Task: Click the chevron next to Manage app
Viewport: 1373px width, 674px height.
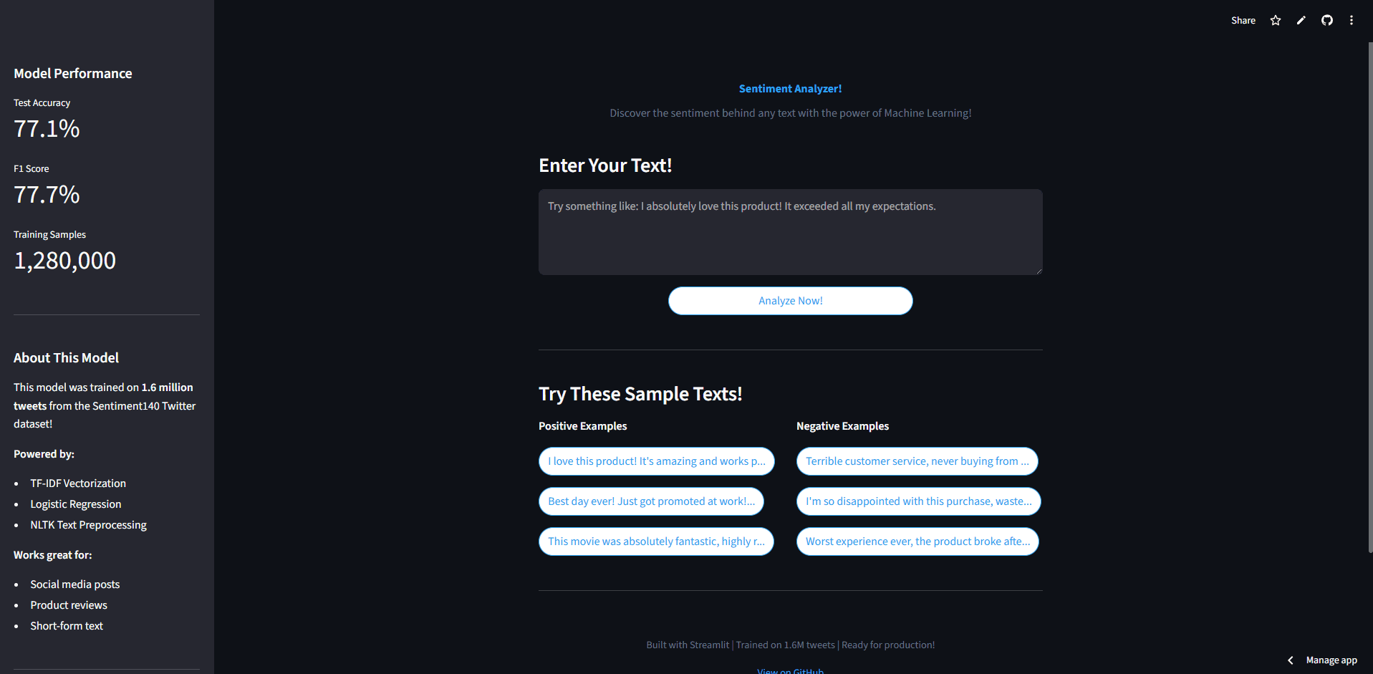Action: point(1290,660)
